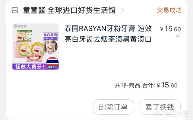Image resolution: width=193 pixels, height=120 pixels.
Task: Tap the shop storefront icon
Action: [15, 10]
